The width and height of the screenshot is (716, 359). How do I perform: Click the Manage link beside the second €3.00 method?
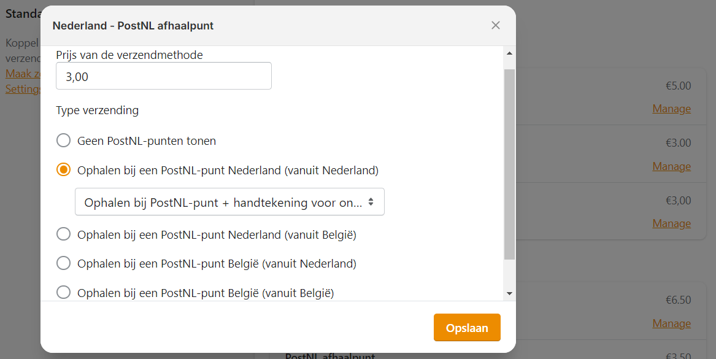pyautogui.click(x=671, y=223)
